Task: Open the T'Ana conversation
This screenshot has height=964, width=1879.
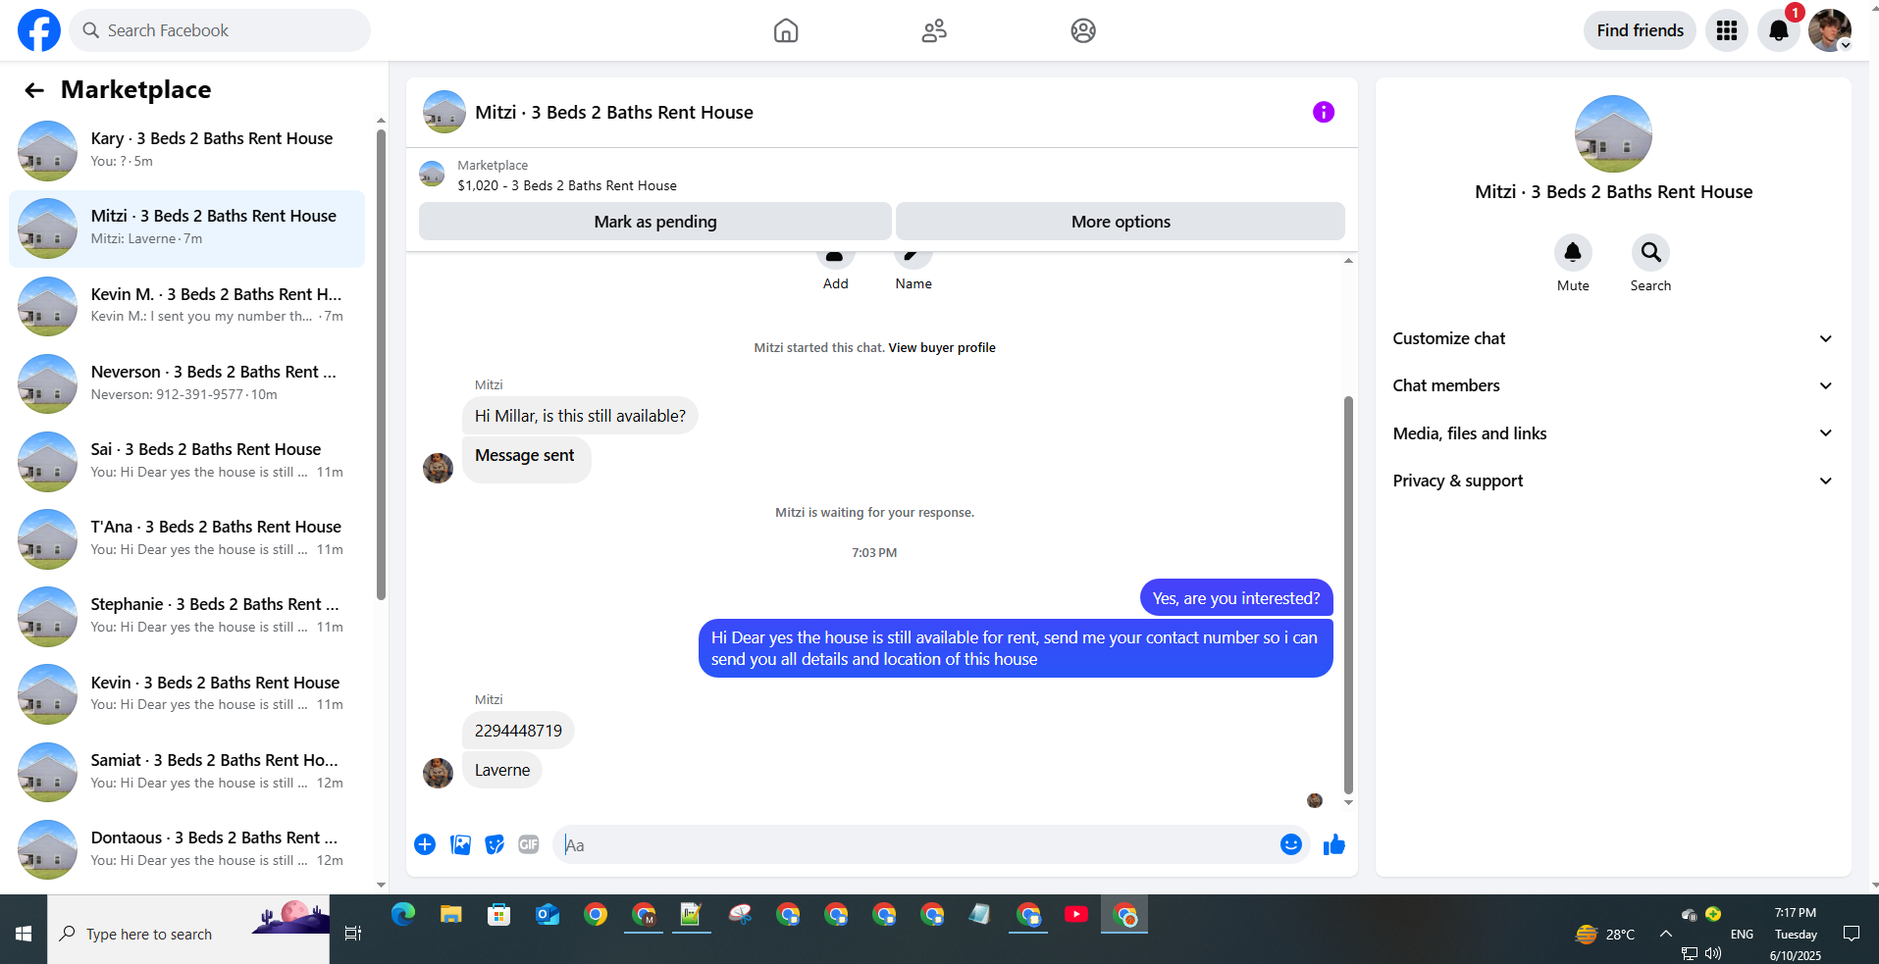Action: coord(187,539)
